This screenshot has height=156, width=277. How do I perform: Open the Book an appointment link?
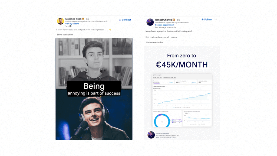pyautogui.click(x=164, y=25)
